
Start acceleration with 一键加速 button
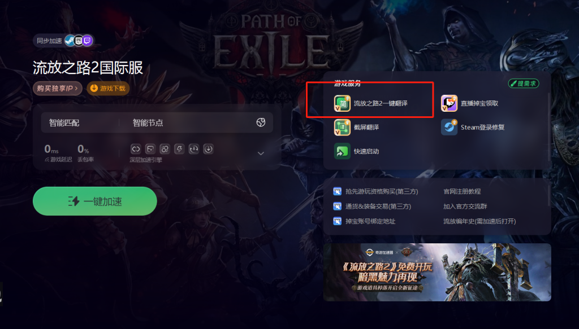[95, 201]
